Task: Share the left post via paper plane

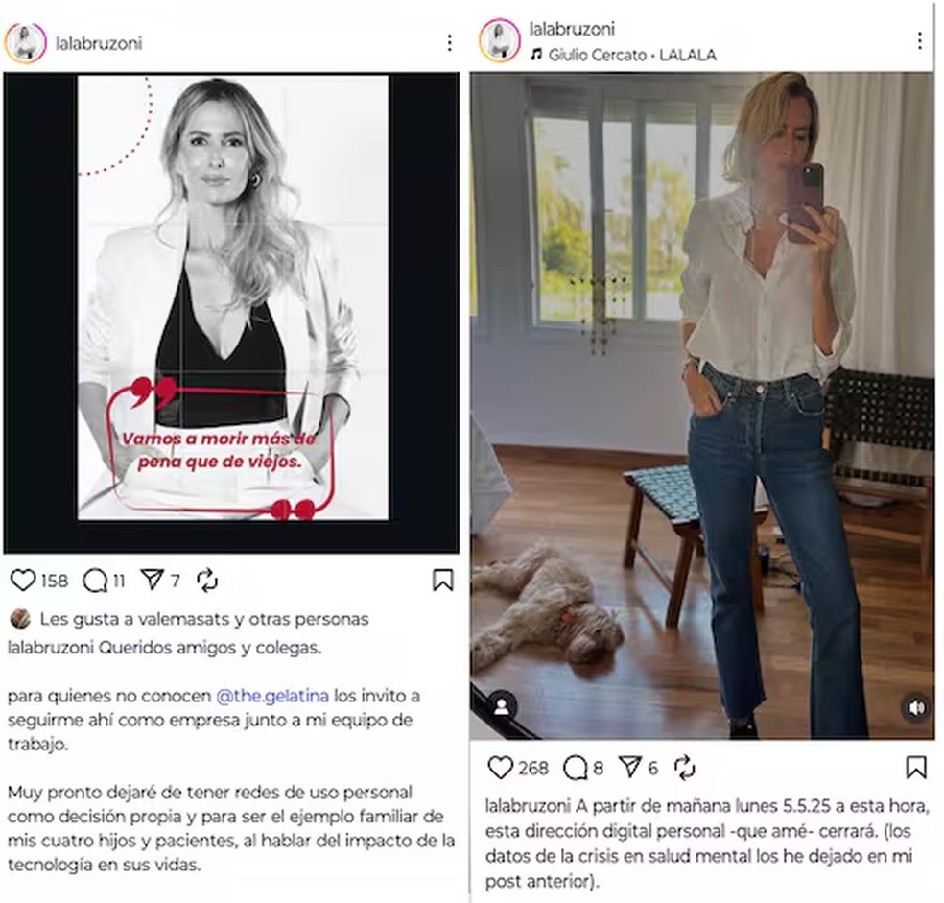Action: point(152,580)
